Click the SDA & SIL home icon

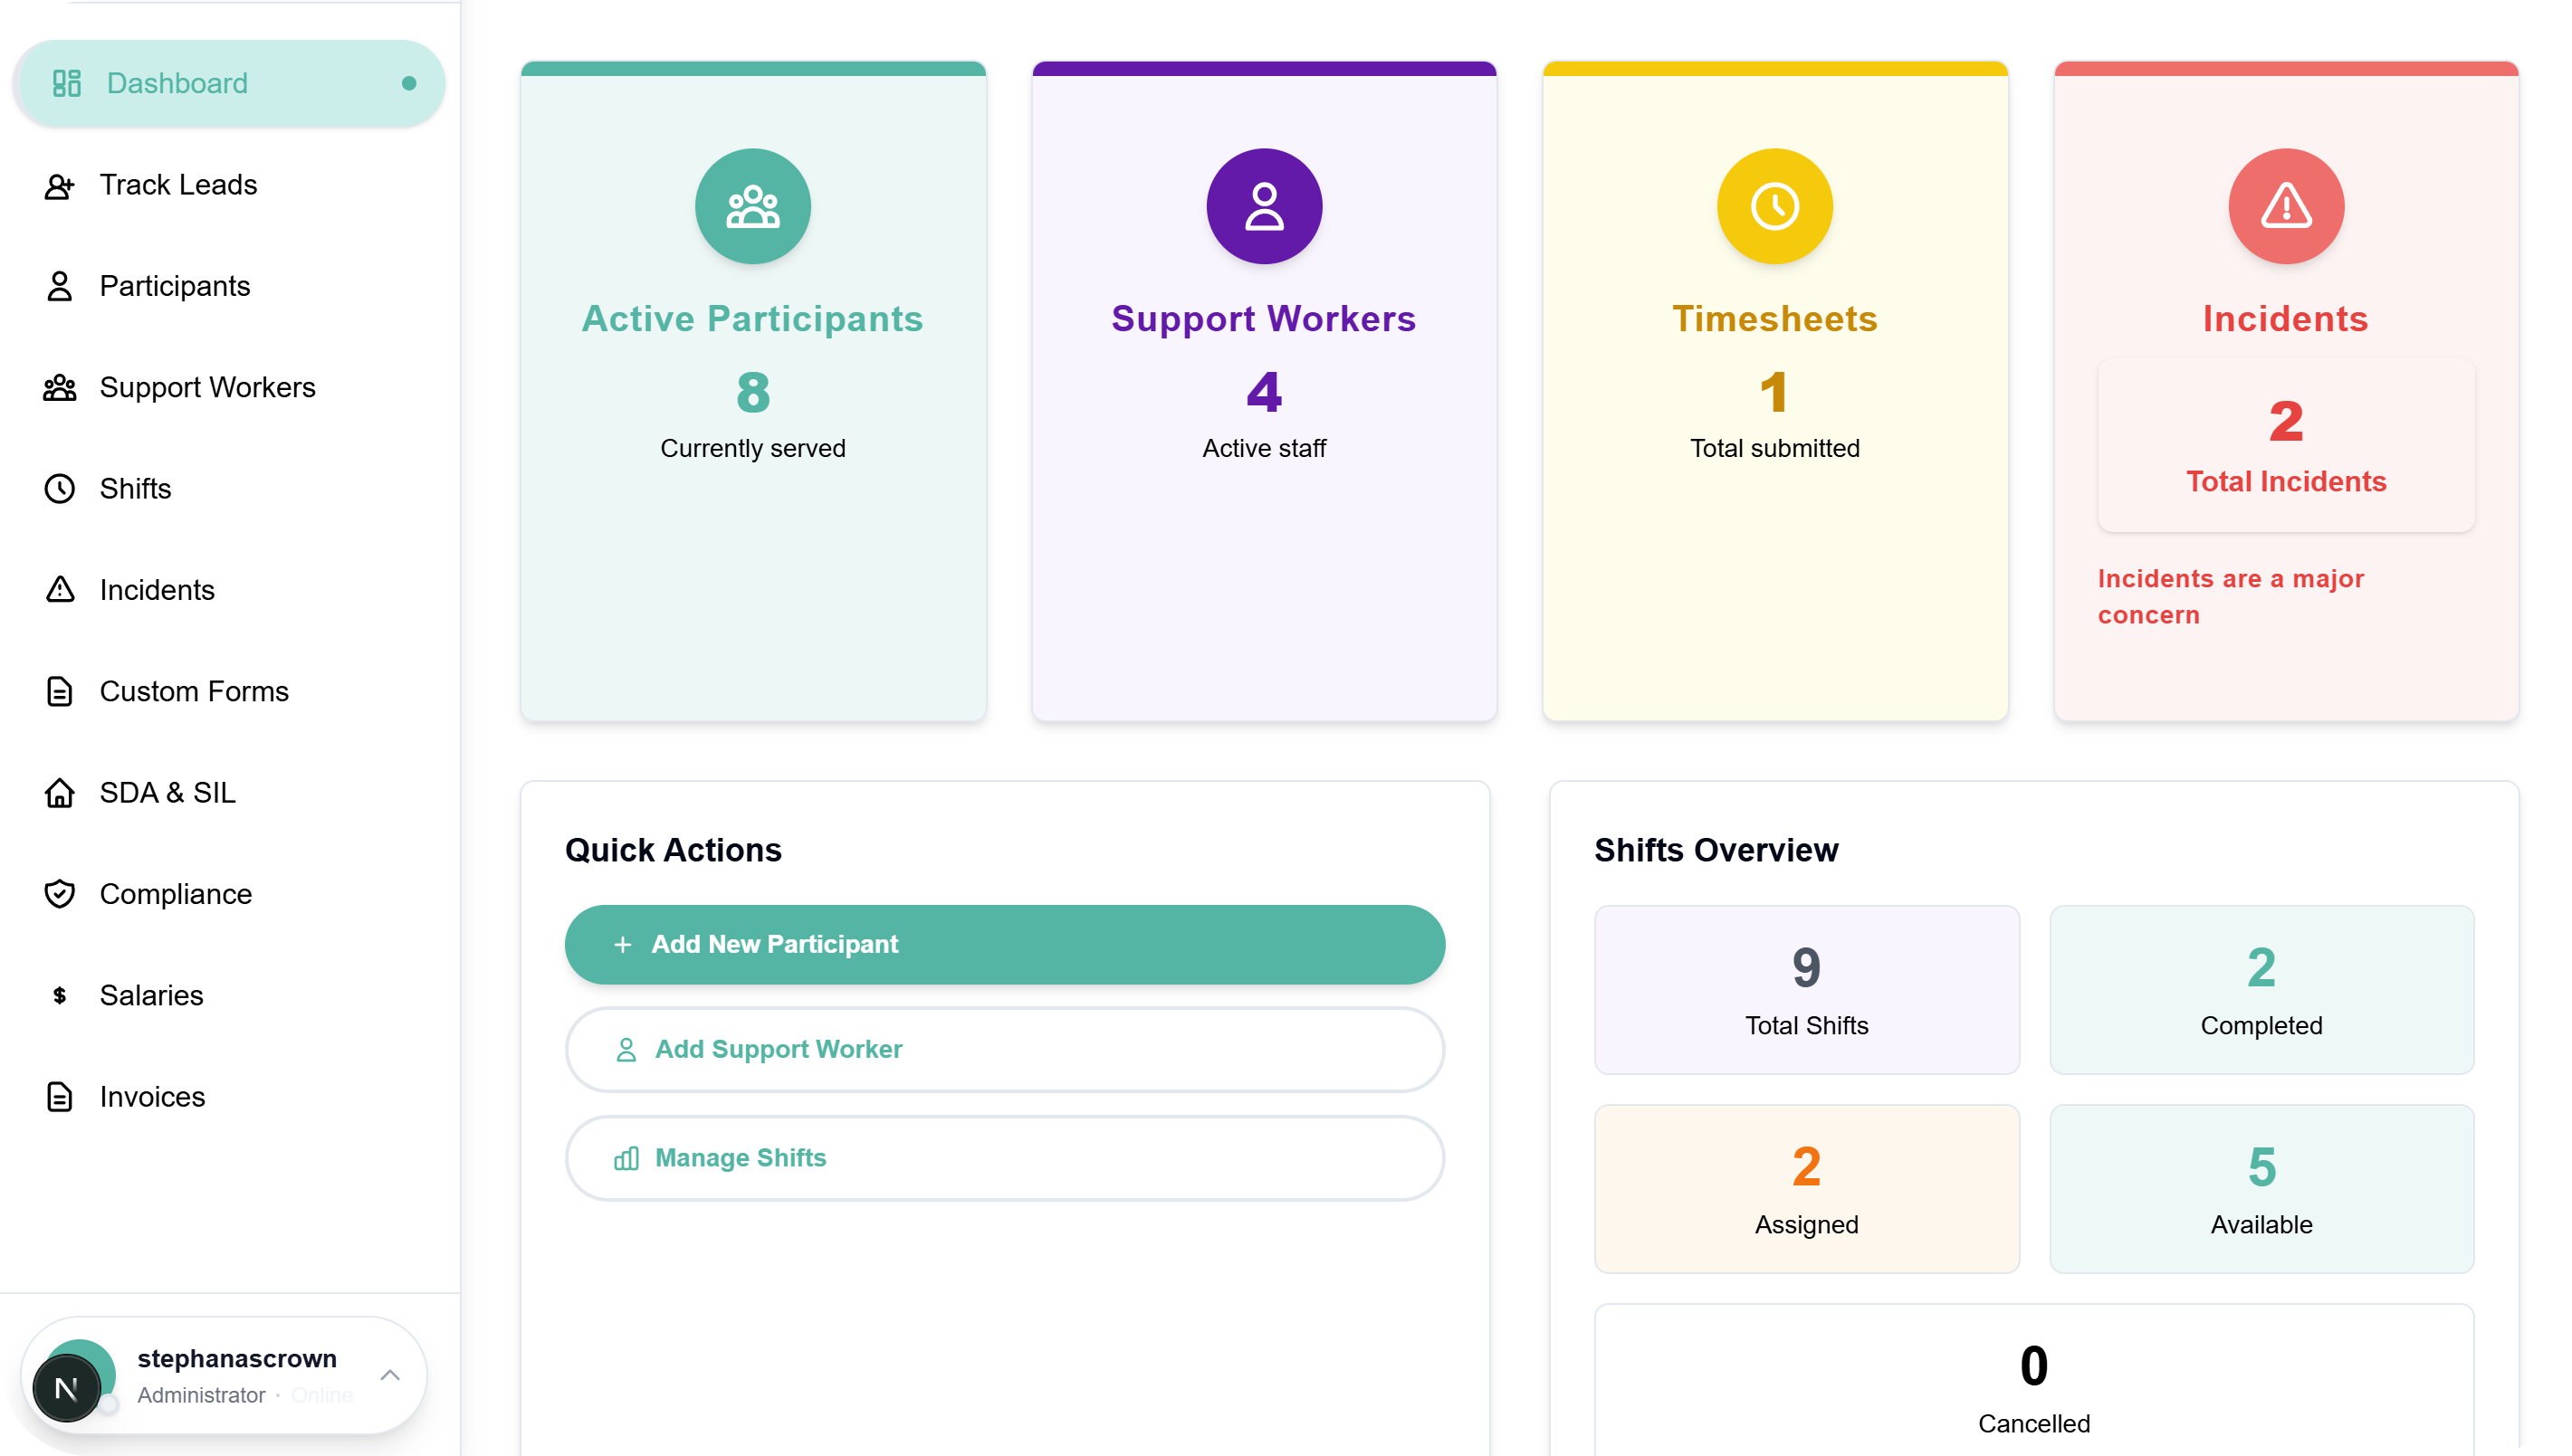(x=60, y=794)
